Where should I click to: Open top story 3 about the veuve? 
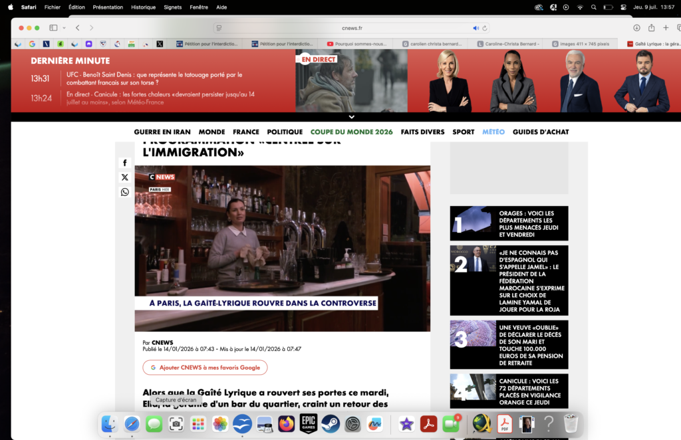[x=509, y=344]
